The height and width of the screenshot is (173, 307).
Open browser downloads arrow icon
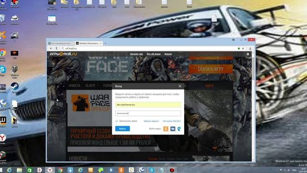point(250,48)
